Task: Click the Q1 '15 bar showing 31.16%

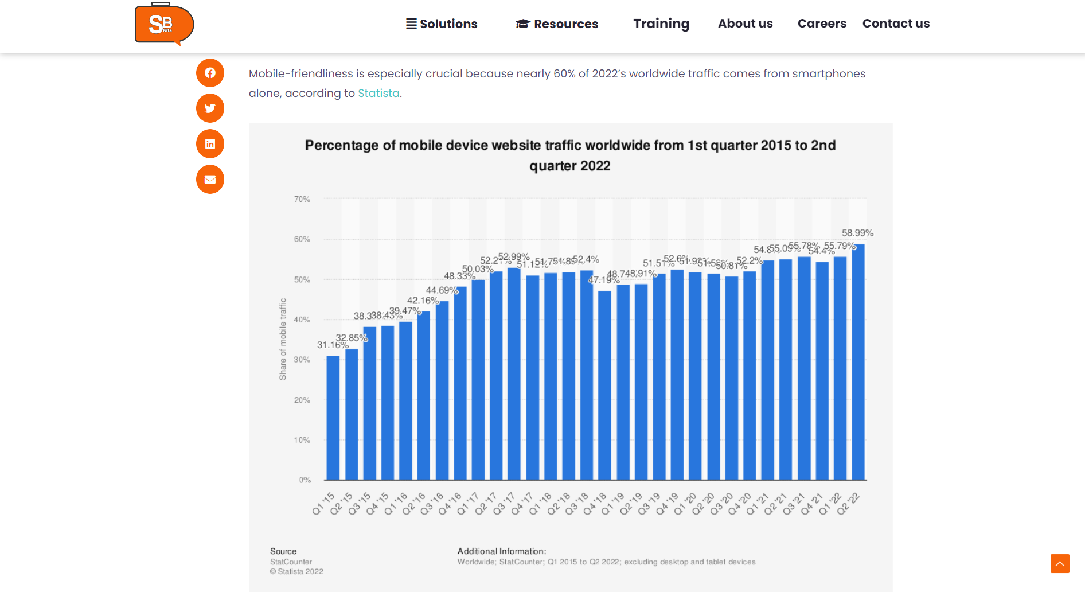Action: 333,418
